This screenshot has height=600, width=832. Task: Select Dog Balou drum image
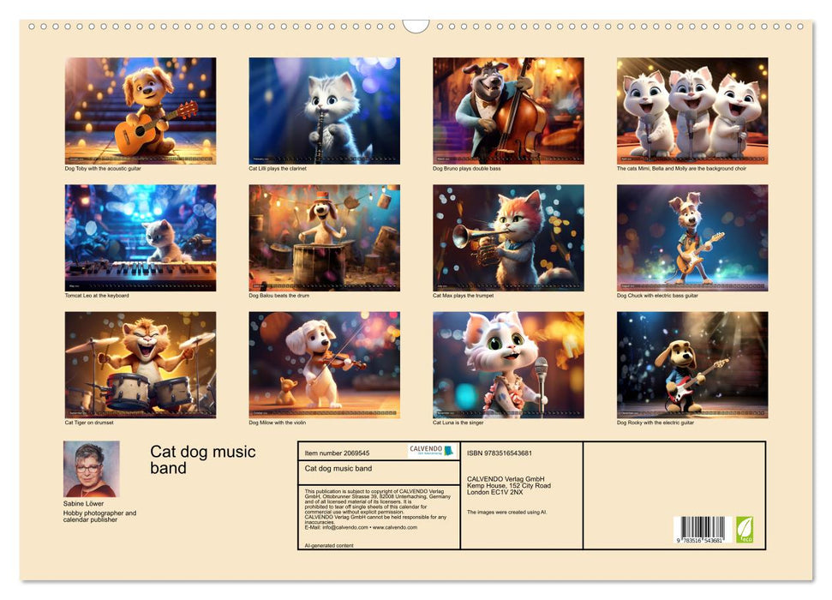(x=324, y=237)
